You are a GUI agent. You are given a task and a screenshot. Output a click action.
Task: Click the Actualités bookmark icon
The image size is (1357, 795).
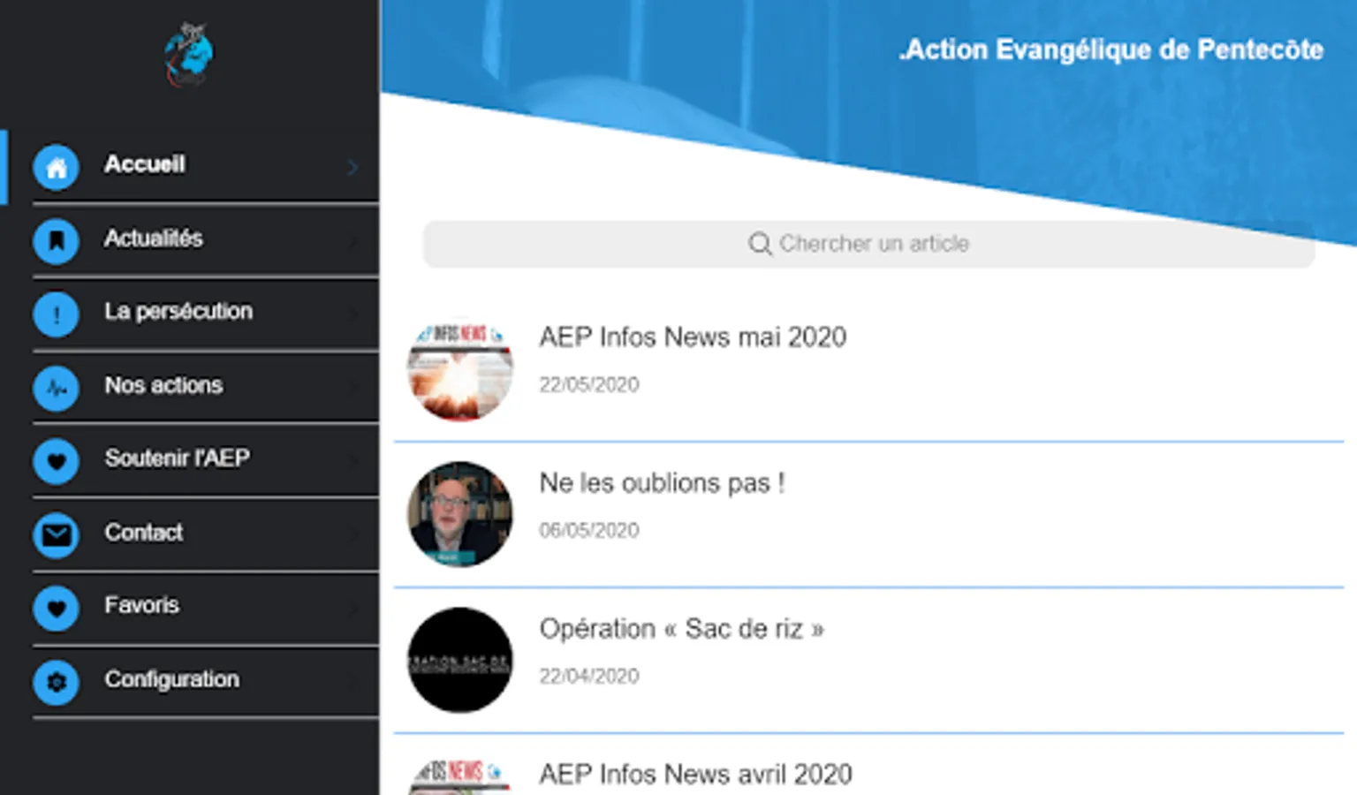[57, 240]
